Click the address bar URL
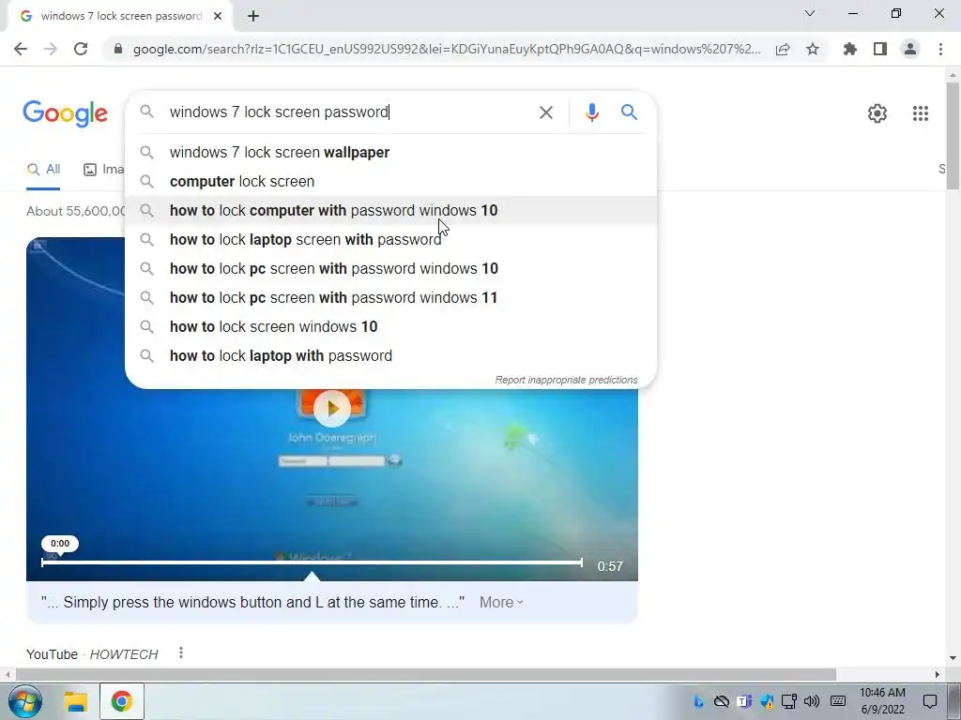 pos(447,49)
